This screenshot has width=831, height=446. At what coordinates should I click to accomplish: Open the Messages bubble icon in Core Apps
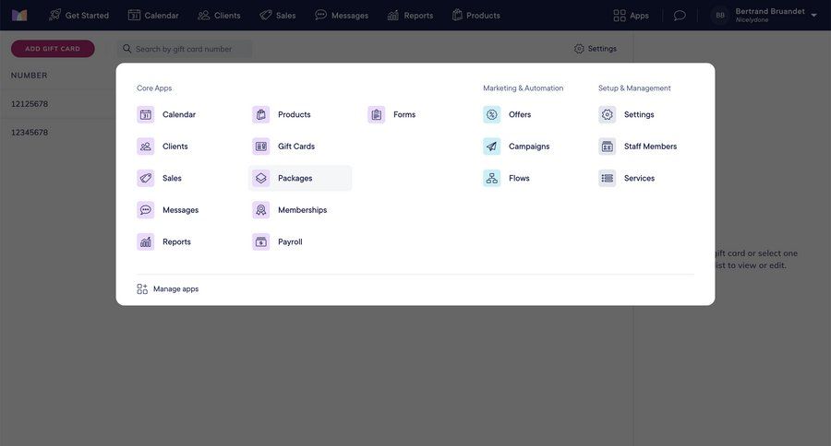pyautogui.click(x=145, y=209)
